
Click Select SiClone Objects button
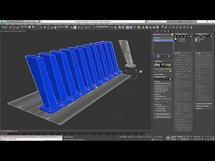click(163, 114)
